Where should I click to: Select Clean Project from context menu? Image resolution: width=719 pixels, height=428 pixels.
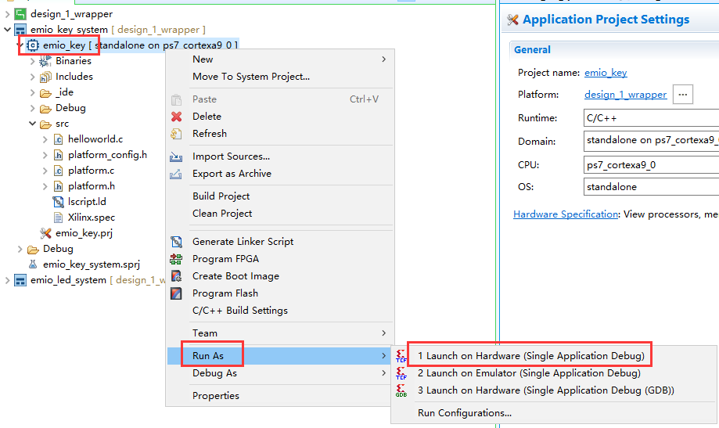[280, 214]
